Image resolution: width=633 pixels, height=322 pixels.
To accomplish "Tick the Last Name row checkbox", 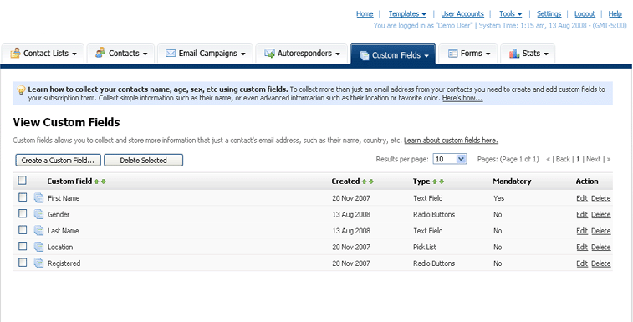I will tap(23, 230).
